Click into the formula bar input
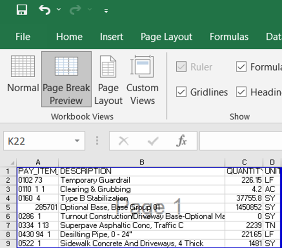 tap(241, 141)
